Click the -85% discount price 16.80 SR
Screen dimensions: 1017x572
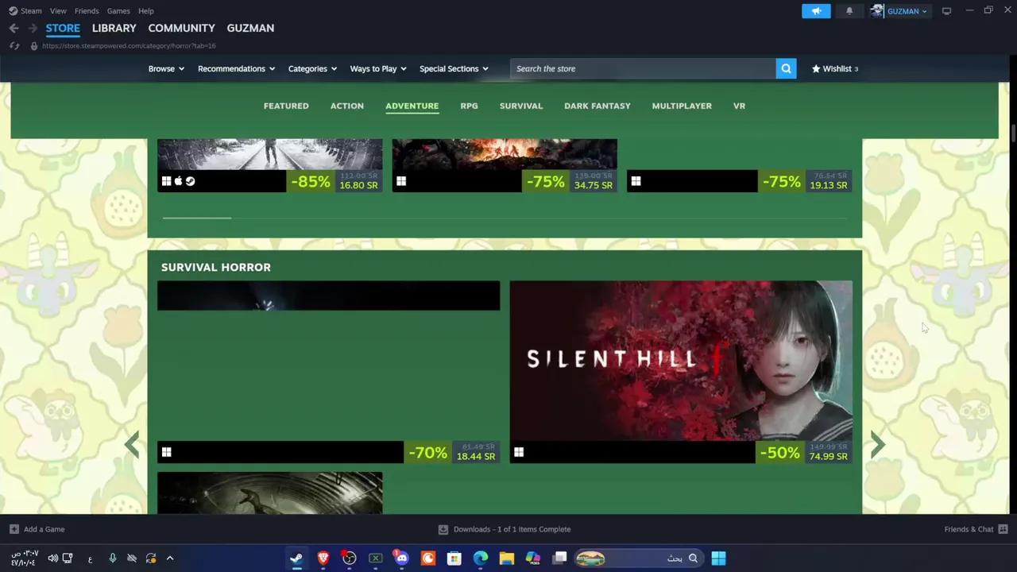pos(334,181)
